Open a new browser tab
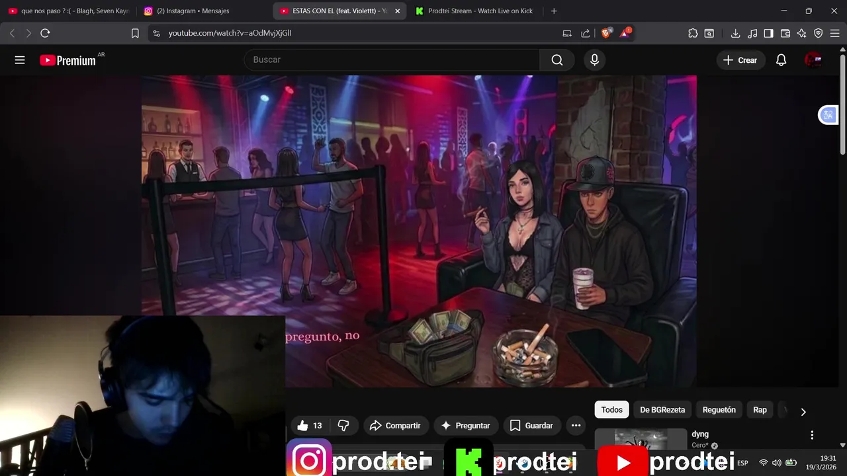The height and width of the screenshot is (476, 847). pos(554,11)
